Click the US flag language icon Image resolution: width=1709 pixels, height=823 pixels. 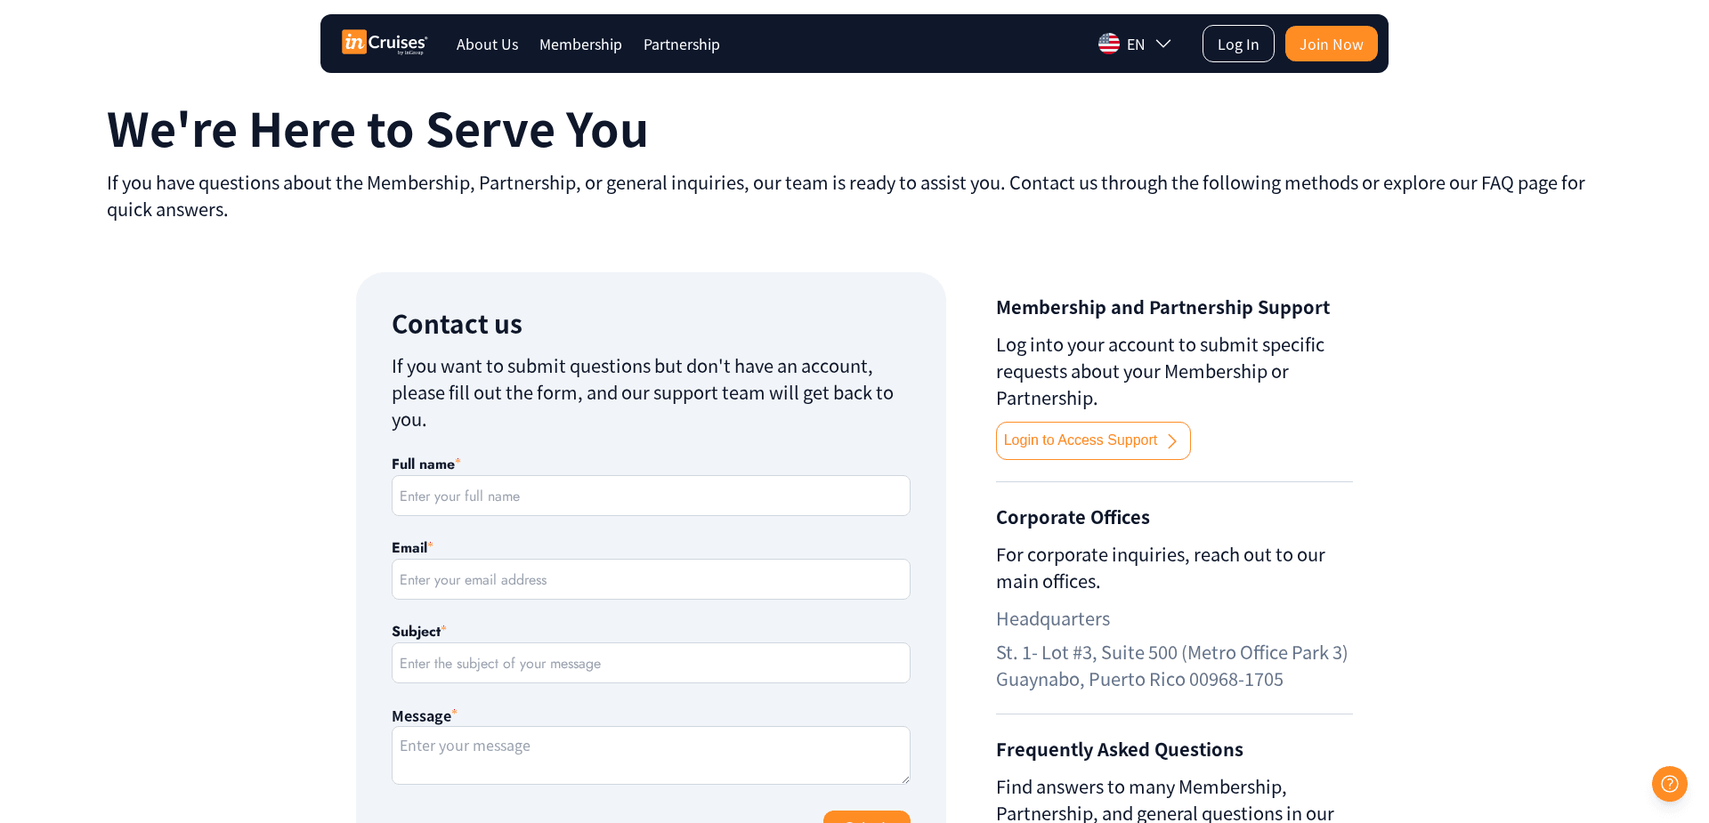tap(1108, 43)
